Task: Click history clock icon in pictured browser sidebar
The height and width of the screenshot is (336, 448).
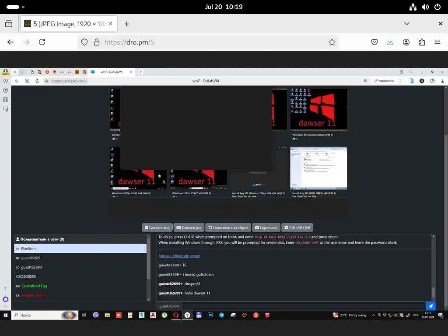Action: click(5, 81)
